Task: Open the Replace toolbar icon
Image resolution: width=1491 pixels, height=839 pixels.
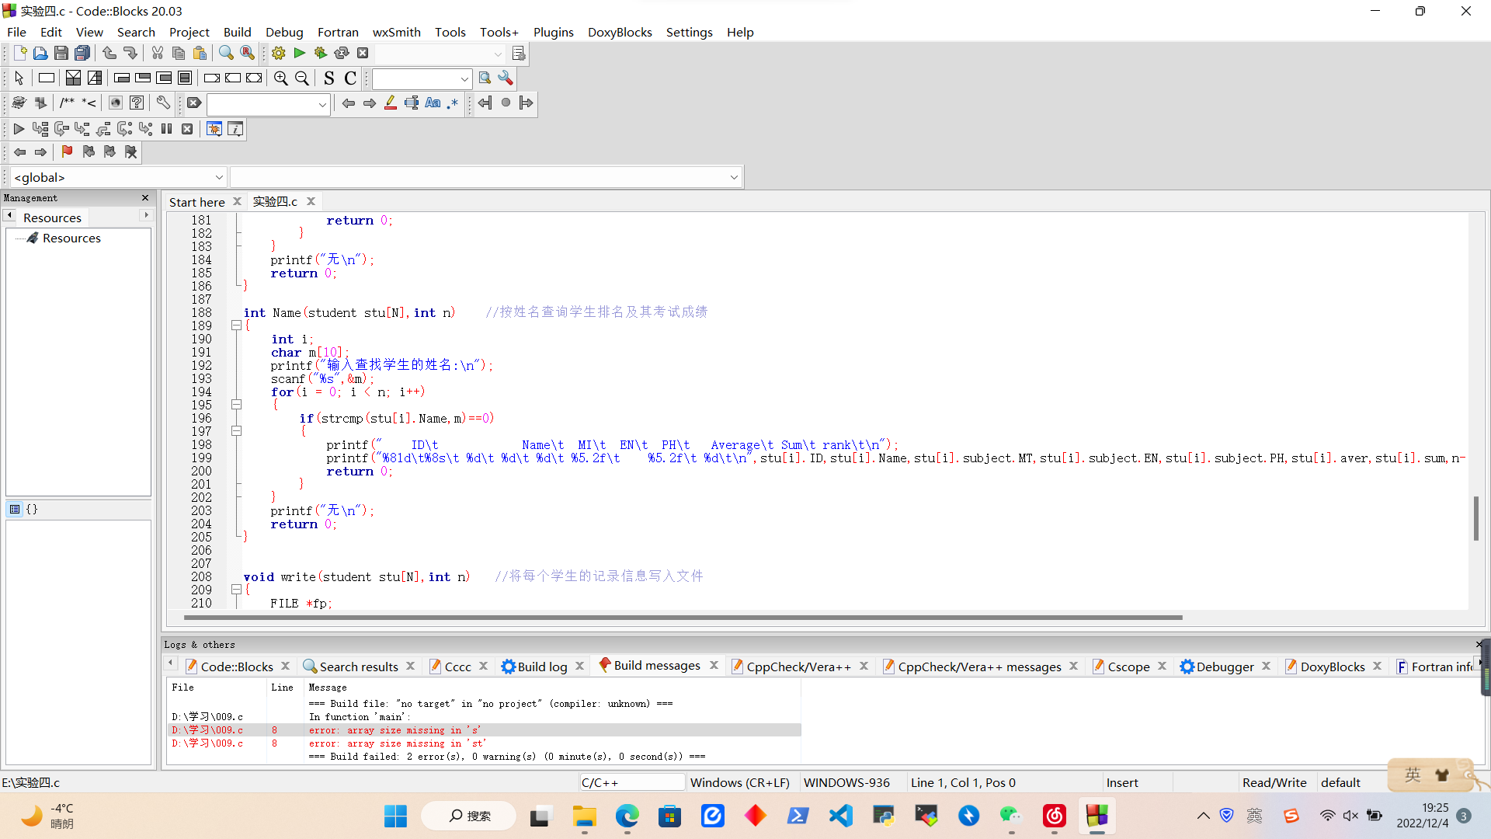Action: click(247, 54)
